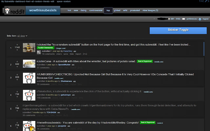Open the promoted tab
The height and width of the screenshot is (131, 210).
click(x=135, y=10)
